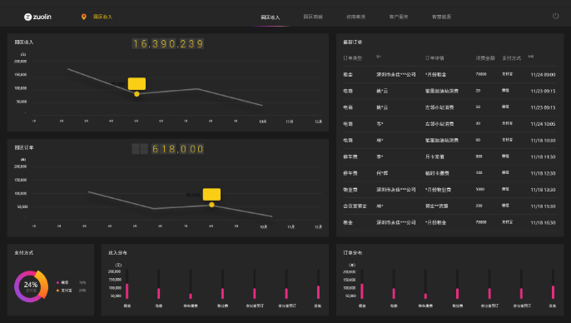
Task: Open the first order row dated 11/24 09:00
Action: [x=449, y=74]
